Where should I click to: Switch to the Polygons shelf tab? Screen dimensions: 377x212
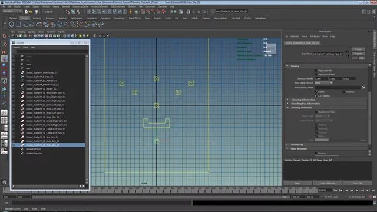tap(49, 18)
